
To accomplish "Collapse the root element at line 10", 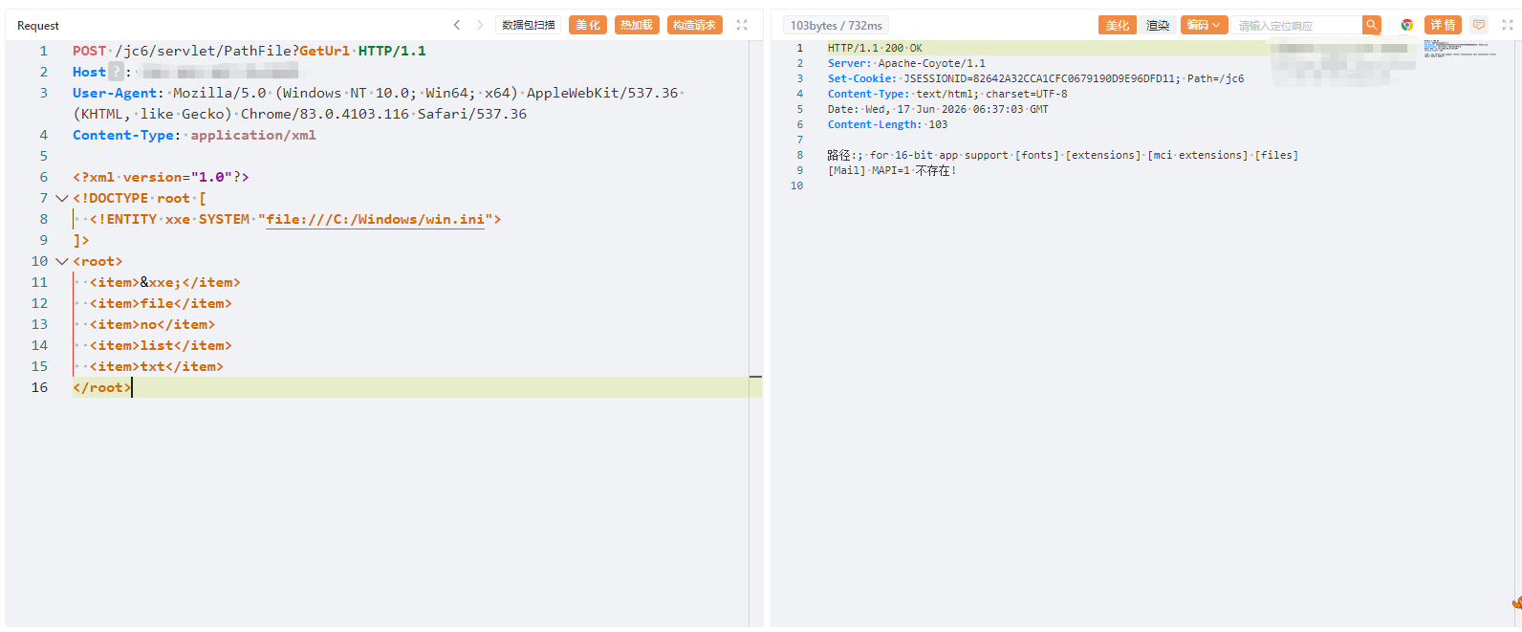I will point(61,261).
